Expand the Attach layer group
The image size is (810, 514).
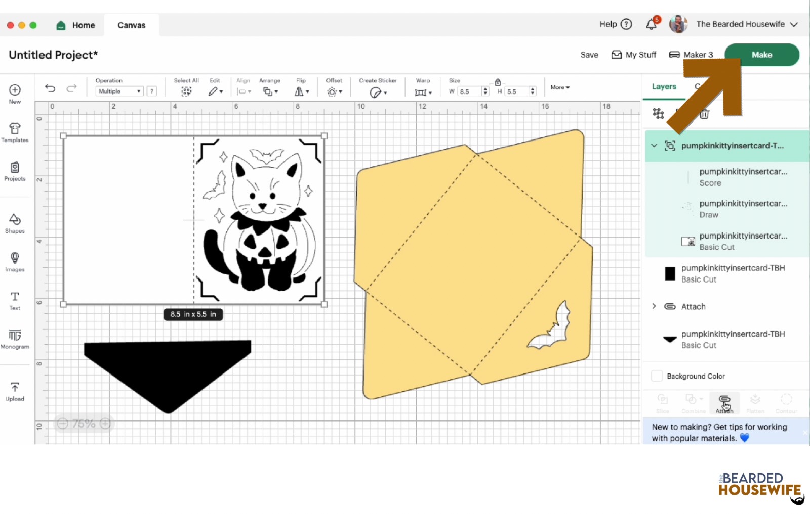pos(654,306)
